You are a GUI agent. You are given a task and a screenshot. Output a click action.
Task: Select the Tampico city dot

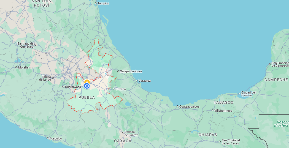tap(96, 3)
